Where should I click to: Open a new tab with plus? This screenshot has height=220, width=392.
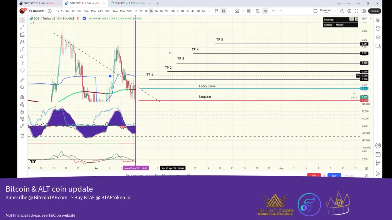[157, 3]
